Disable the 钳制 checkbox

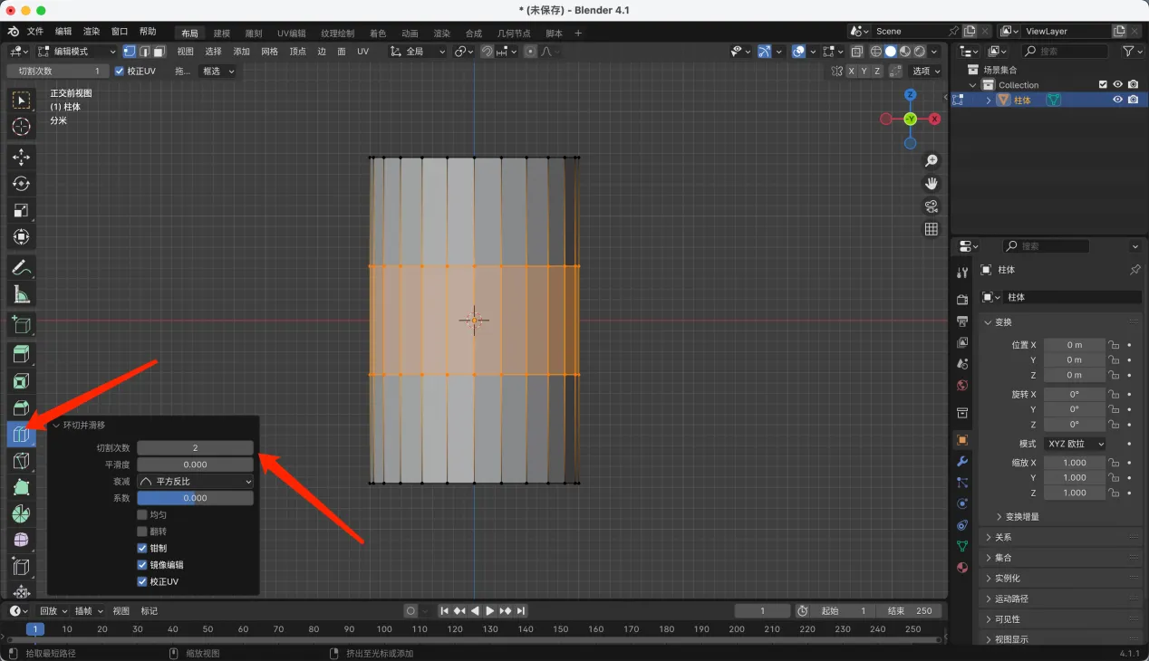click(x=142, y=548)
